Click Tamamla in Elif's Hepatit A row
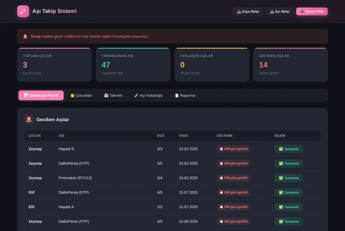345x231 pixels. 289,207
